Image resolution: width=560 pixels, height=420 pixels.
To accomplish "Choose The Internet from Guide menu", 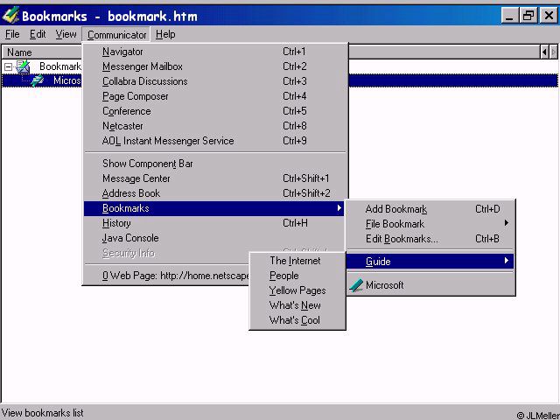I will tap(297, 261).
